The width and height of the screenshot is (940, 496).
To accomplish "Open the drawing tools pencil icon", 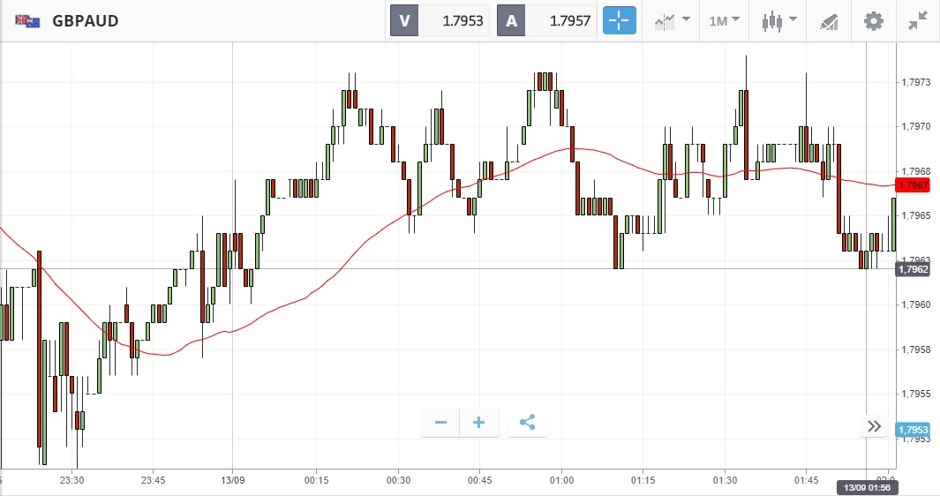I will (829, 20).
